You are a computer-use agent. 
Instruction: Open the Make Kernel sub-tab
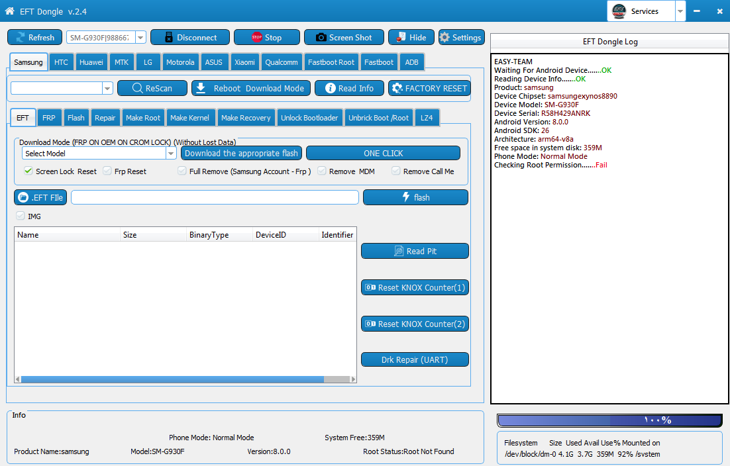pyautogui.click(x=189, y=118)
